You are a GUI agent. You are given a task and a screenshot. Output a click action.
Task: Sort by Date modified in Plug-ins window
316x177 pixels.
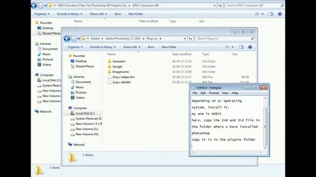click(x=182, y=54)
